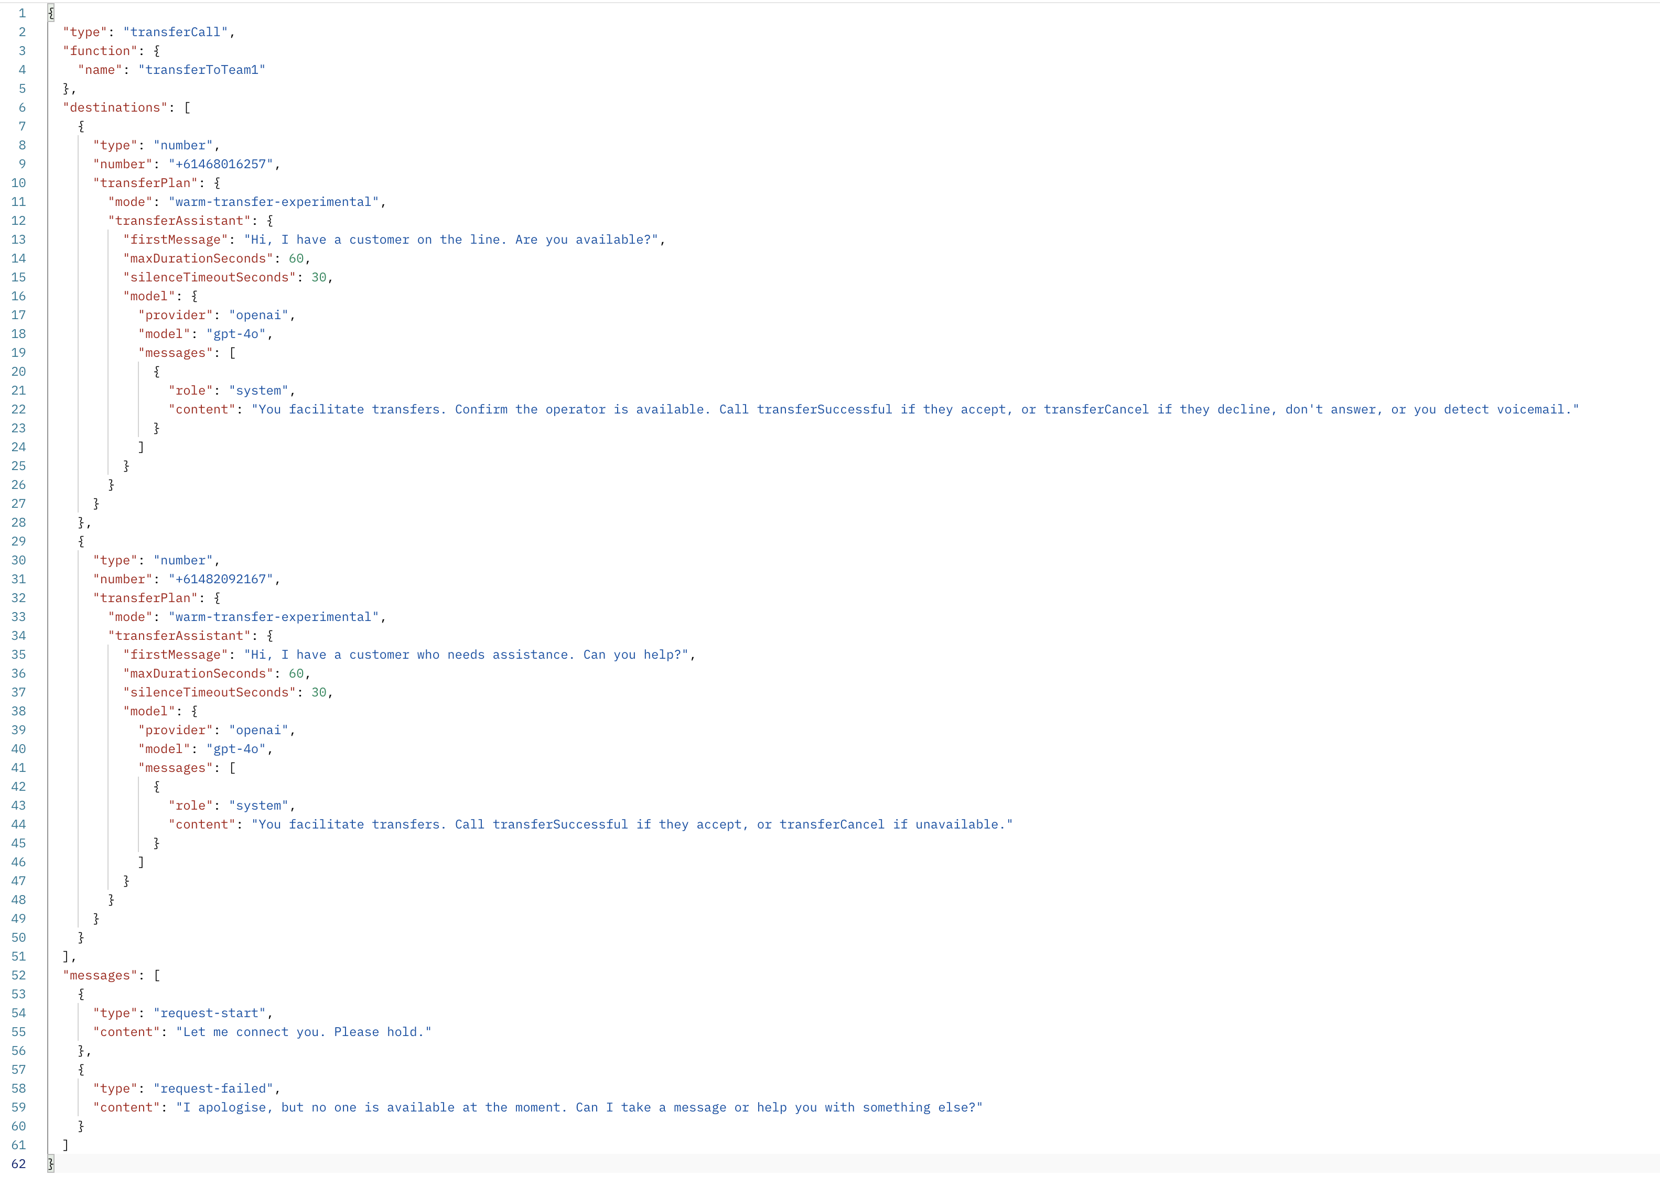Click the "warm-transfer-experimental" mode string
1660x1199 pixels.
click(x=274, y=202)
